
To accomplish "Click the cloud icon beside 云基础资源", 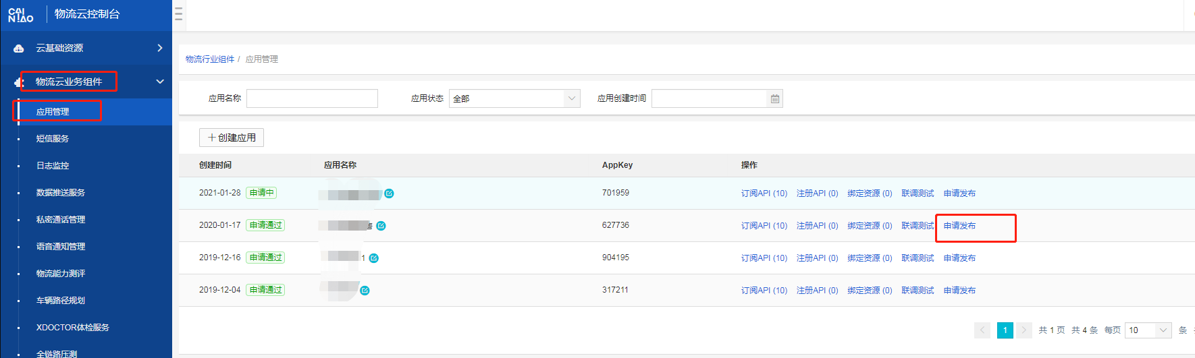I will point(19,49).
